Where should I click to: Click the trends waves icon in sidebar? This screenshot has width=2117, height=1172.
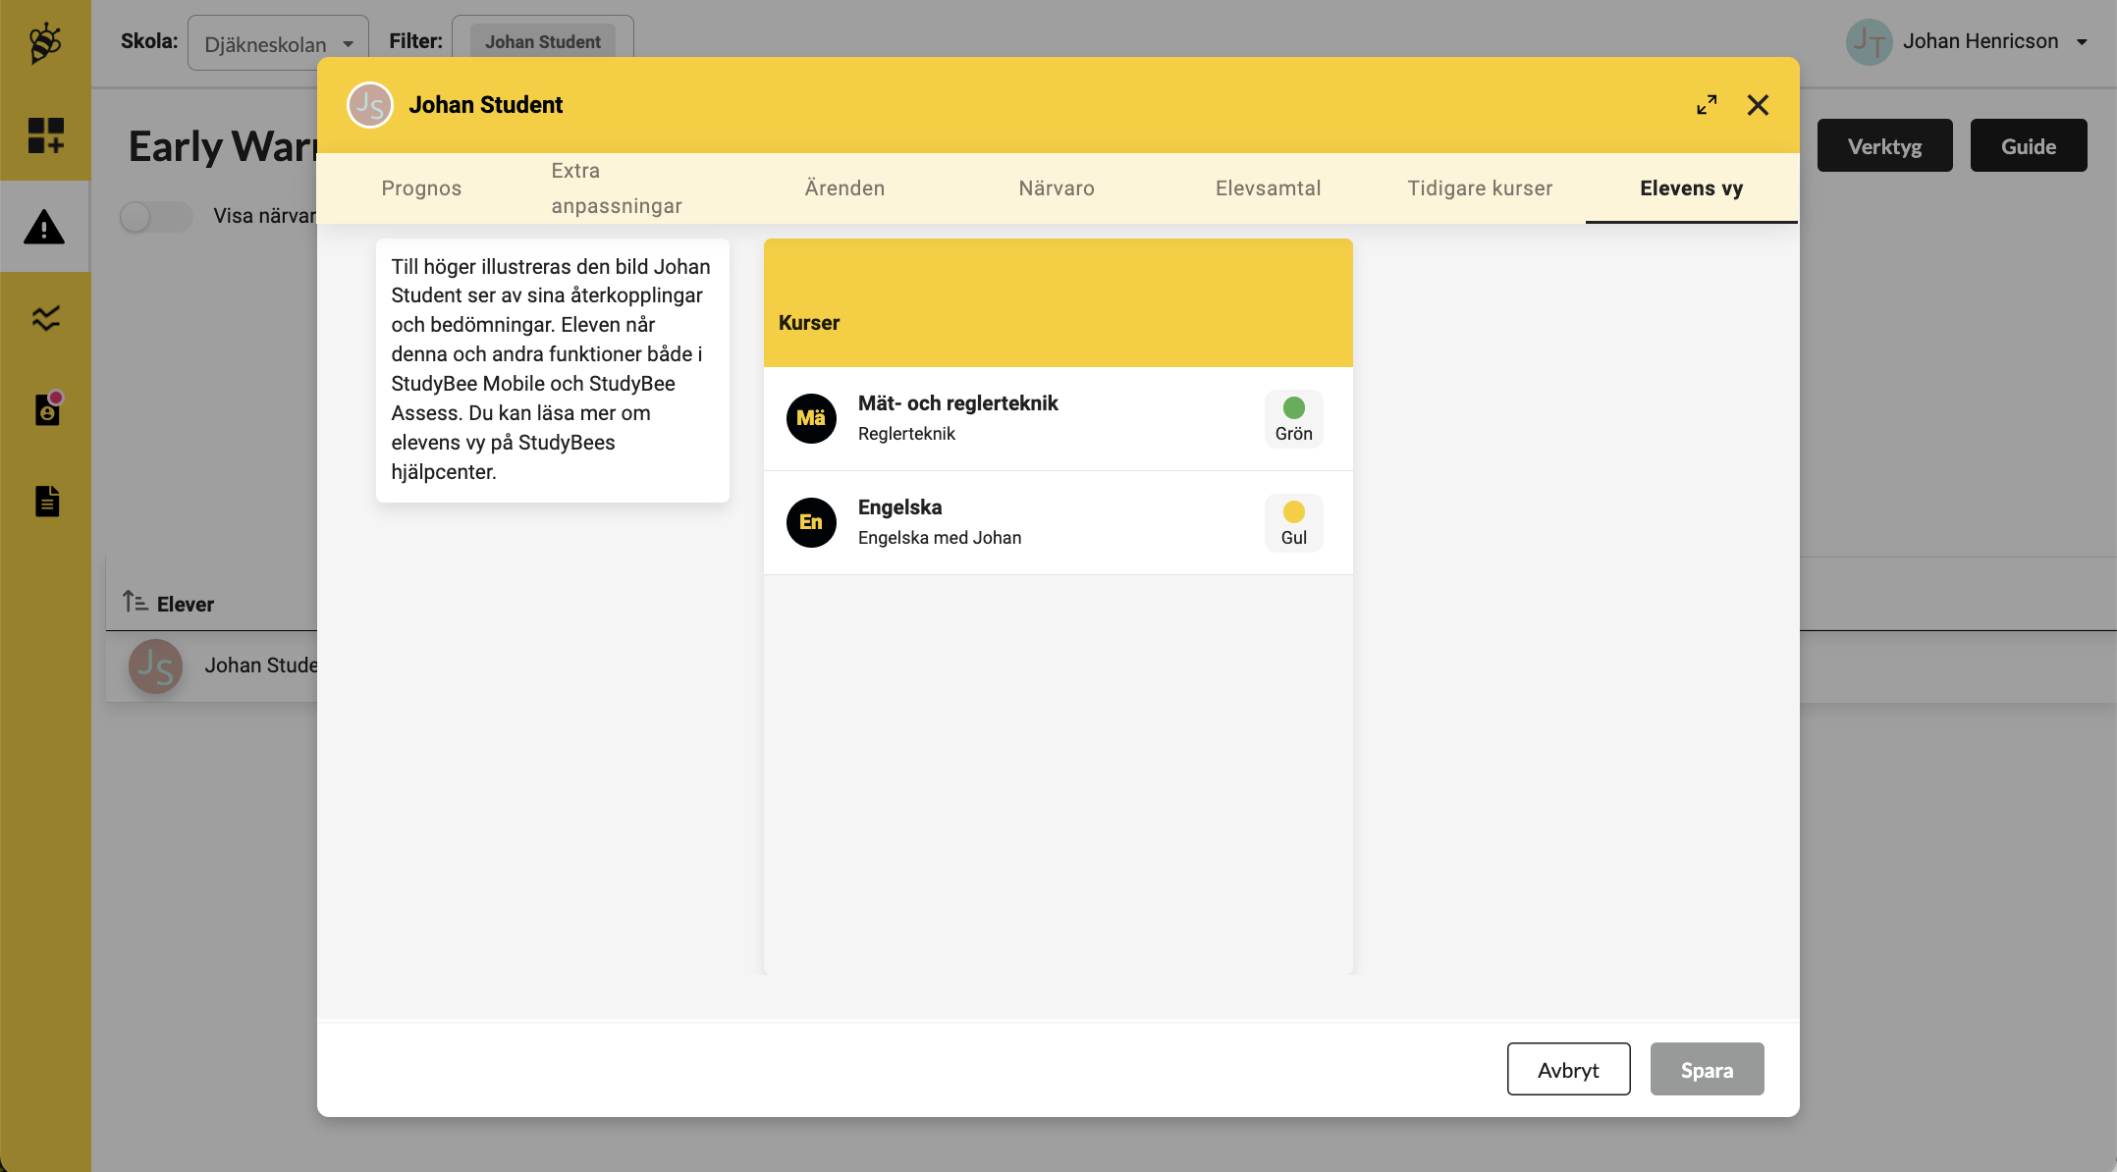(45, 318)
